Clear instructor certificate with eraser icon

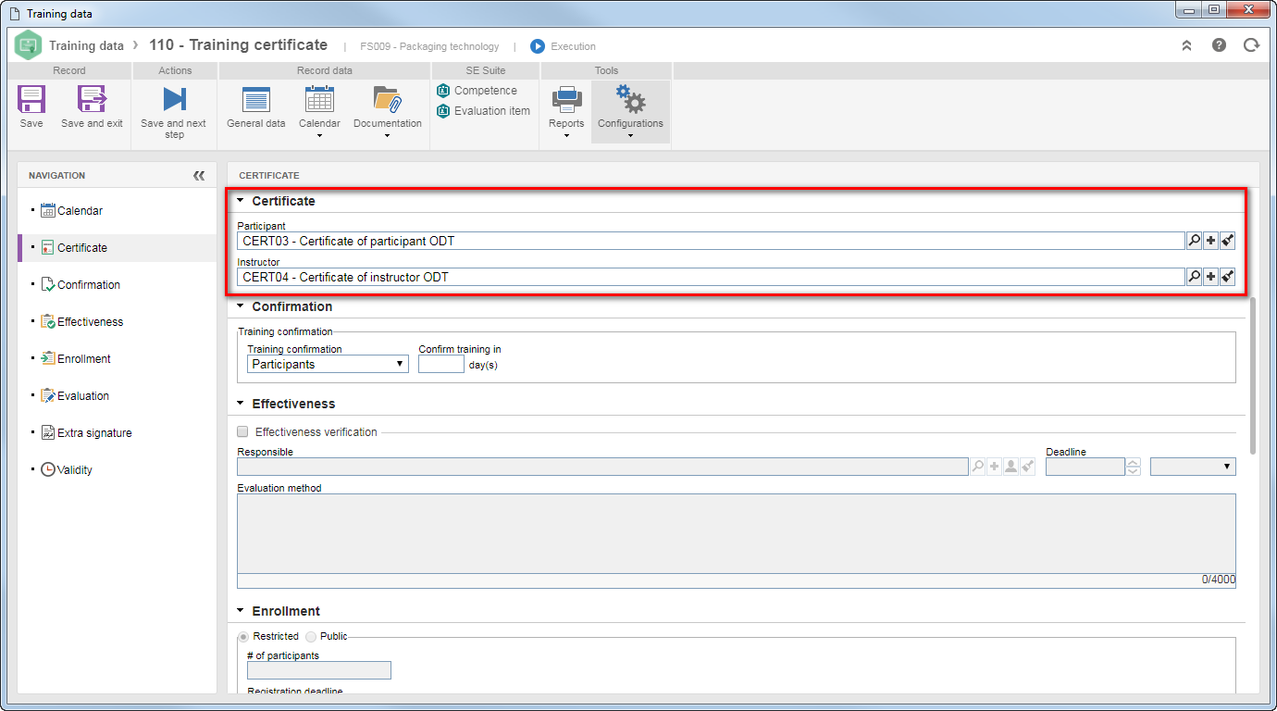1227,276
